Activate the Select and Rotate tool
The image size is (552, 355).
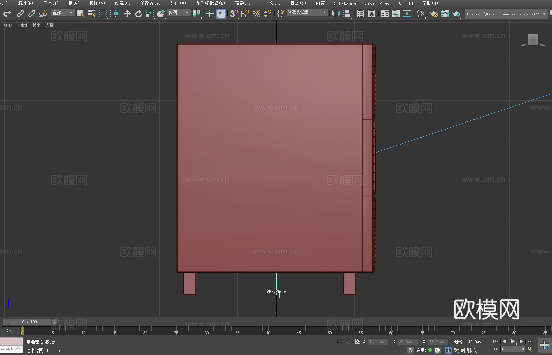click(139, 14)
